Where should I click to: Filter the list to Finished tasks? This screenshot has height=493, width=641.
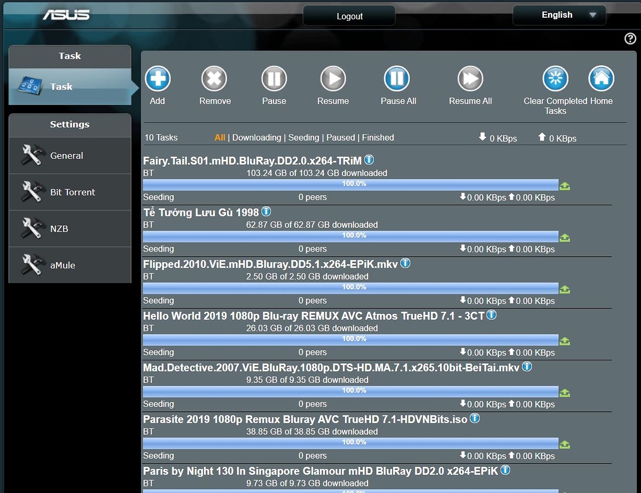[x=378, y=137]
